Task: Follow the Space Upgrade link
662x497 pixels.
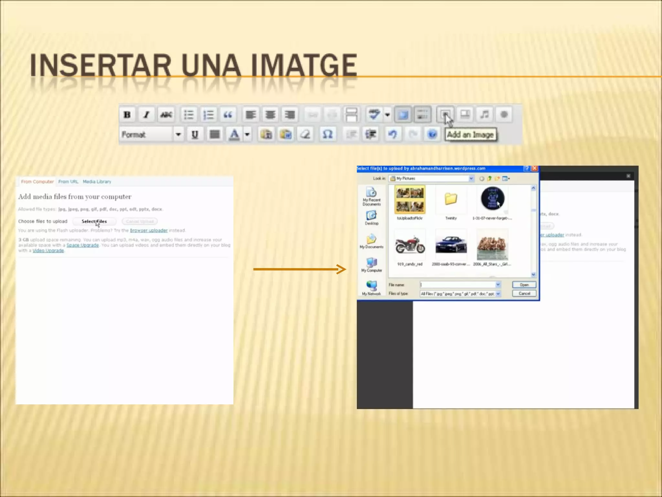Action: click(82, 245)
